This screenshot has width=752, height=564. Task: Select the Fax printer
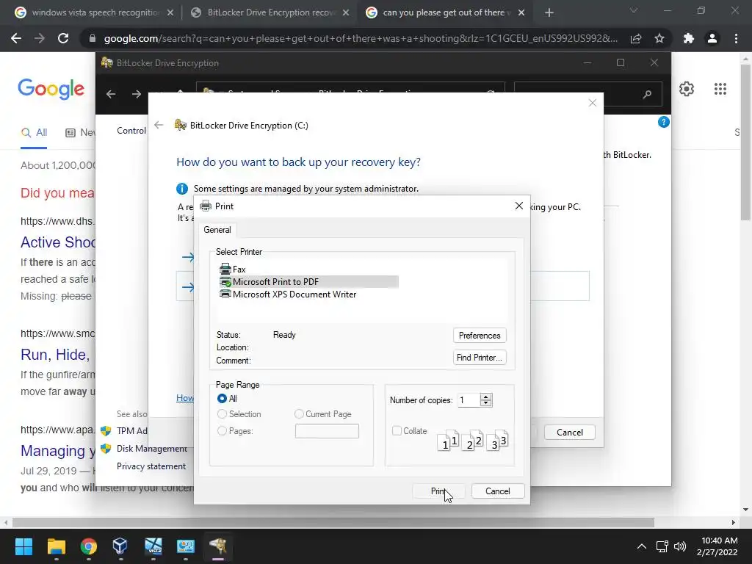click(x=233, y=269)
